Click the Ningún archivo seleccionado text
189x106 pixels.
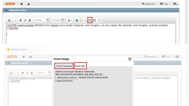[94, 78]
